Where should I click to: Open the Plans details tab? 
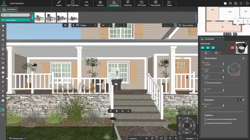click(x=155, y=3)
